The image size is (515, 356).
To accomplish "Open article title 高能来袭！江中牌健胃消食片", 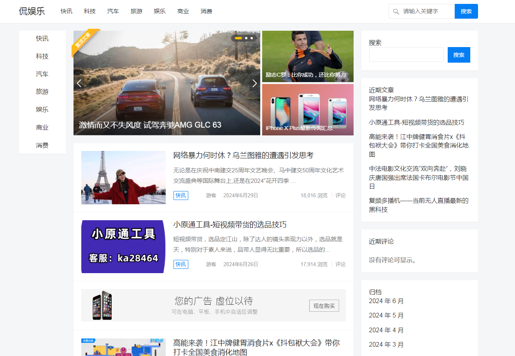I will 257,347.
